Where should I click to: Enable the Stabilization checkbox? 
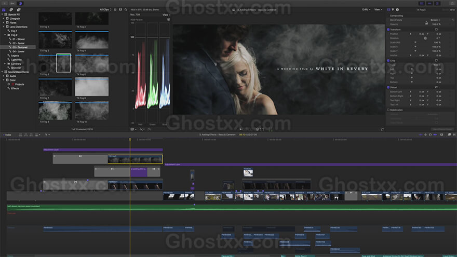coord(388,110)
